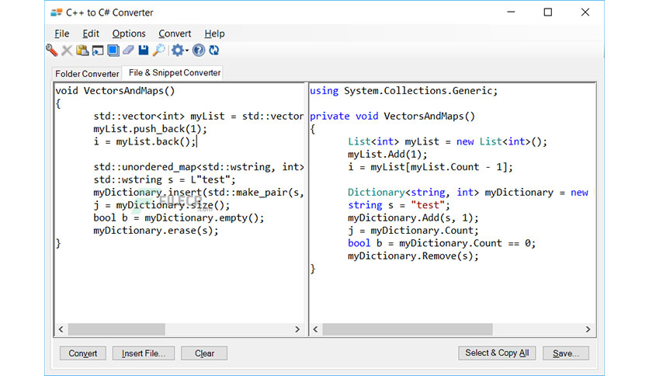Click the clipboard paste icon in toolbar
The image size is (649, 376).
click(x=82, y=50)
